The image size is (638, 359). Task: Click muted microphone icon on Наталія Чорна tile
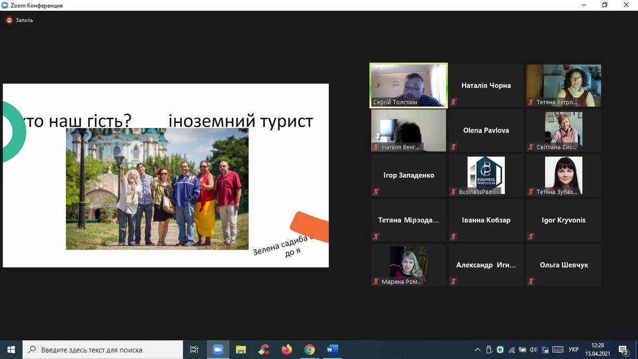(x=454, y=102)
